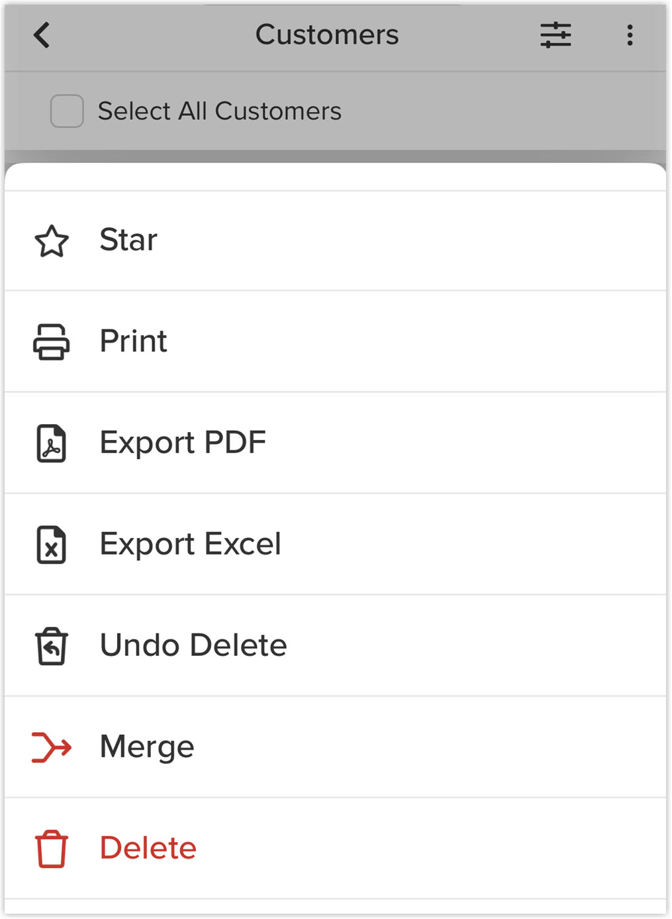This screenshot has width=672, height=919.
Task: Tap the Select All Customers label
Action: 220,111
